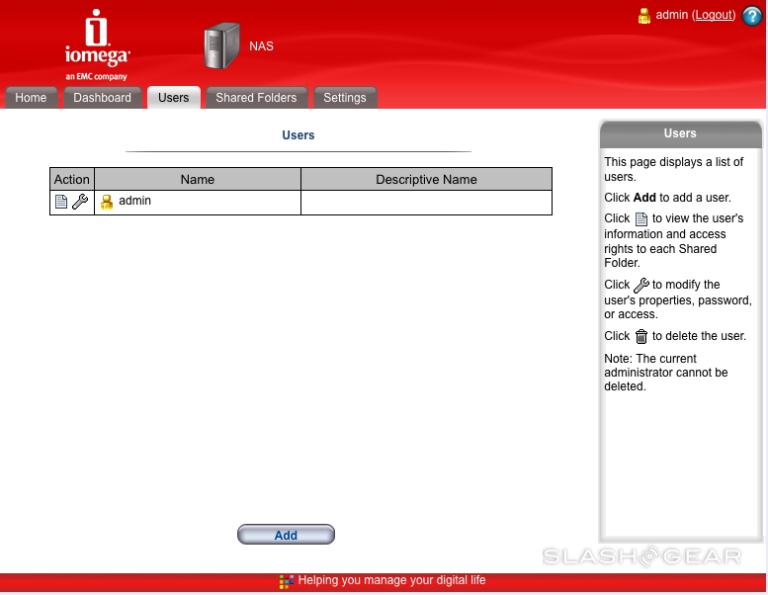Click the NAS device tower icon
This screenshot has width=768, height=595.
coord(221,46)
